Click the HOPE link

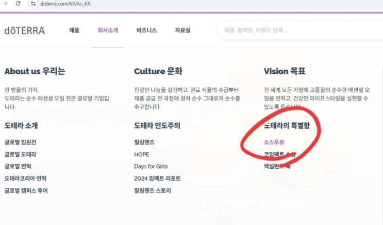142,154
